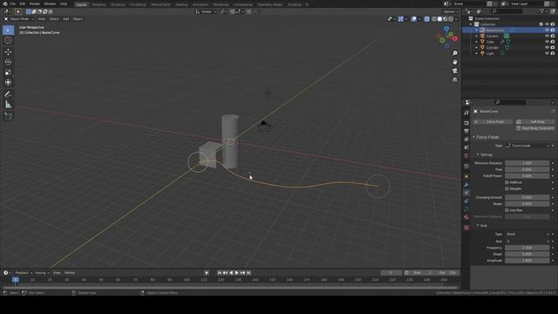The width and height of the screenshot is (558, 314).
Task: Hide Camera in viewport via eye icon
Action: pyautogui.click(x=547, y=36)
